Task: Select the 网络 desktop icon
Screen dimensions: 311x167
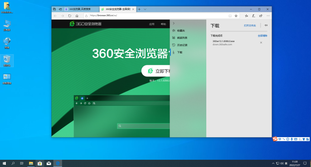Action: (x=7, y=43)
